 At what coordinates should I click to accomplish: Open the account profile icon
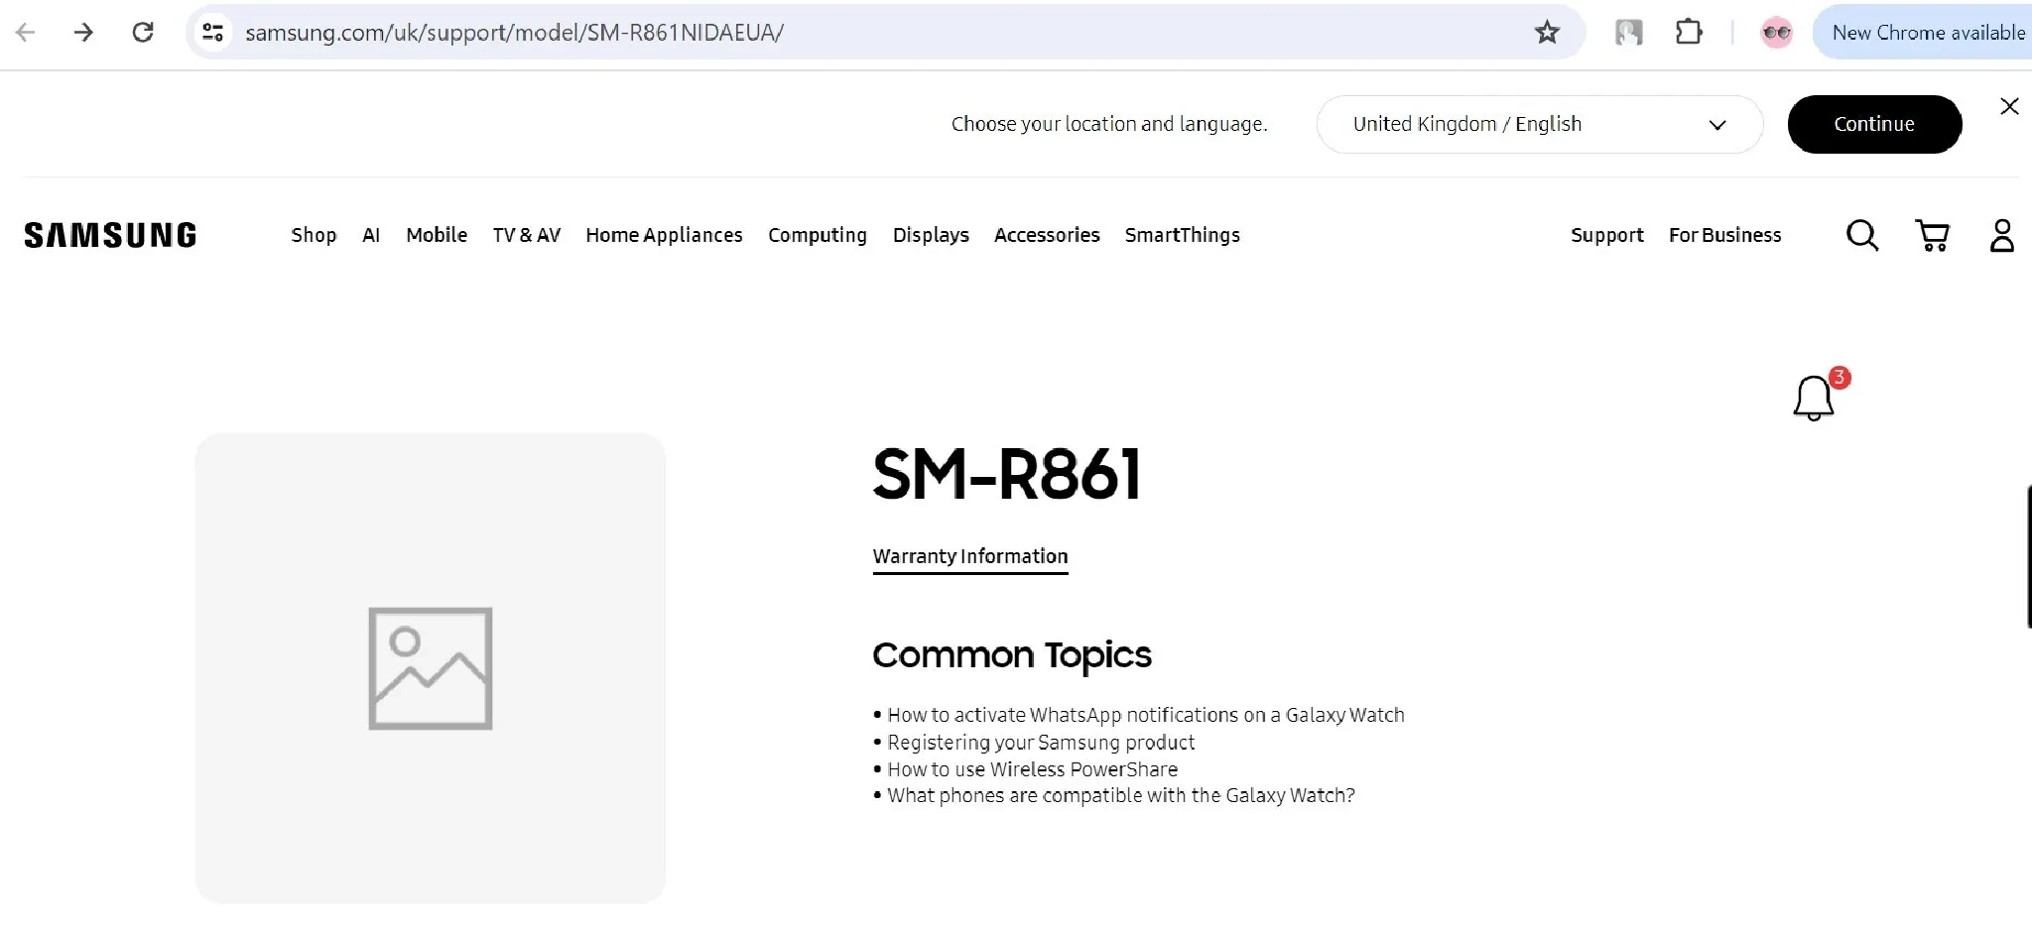tap(2002, 235)
